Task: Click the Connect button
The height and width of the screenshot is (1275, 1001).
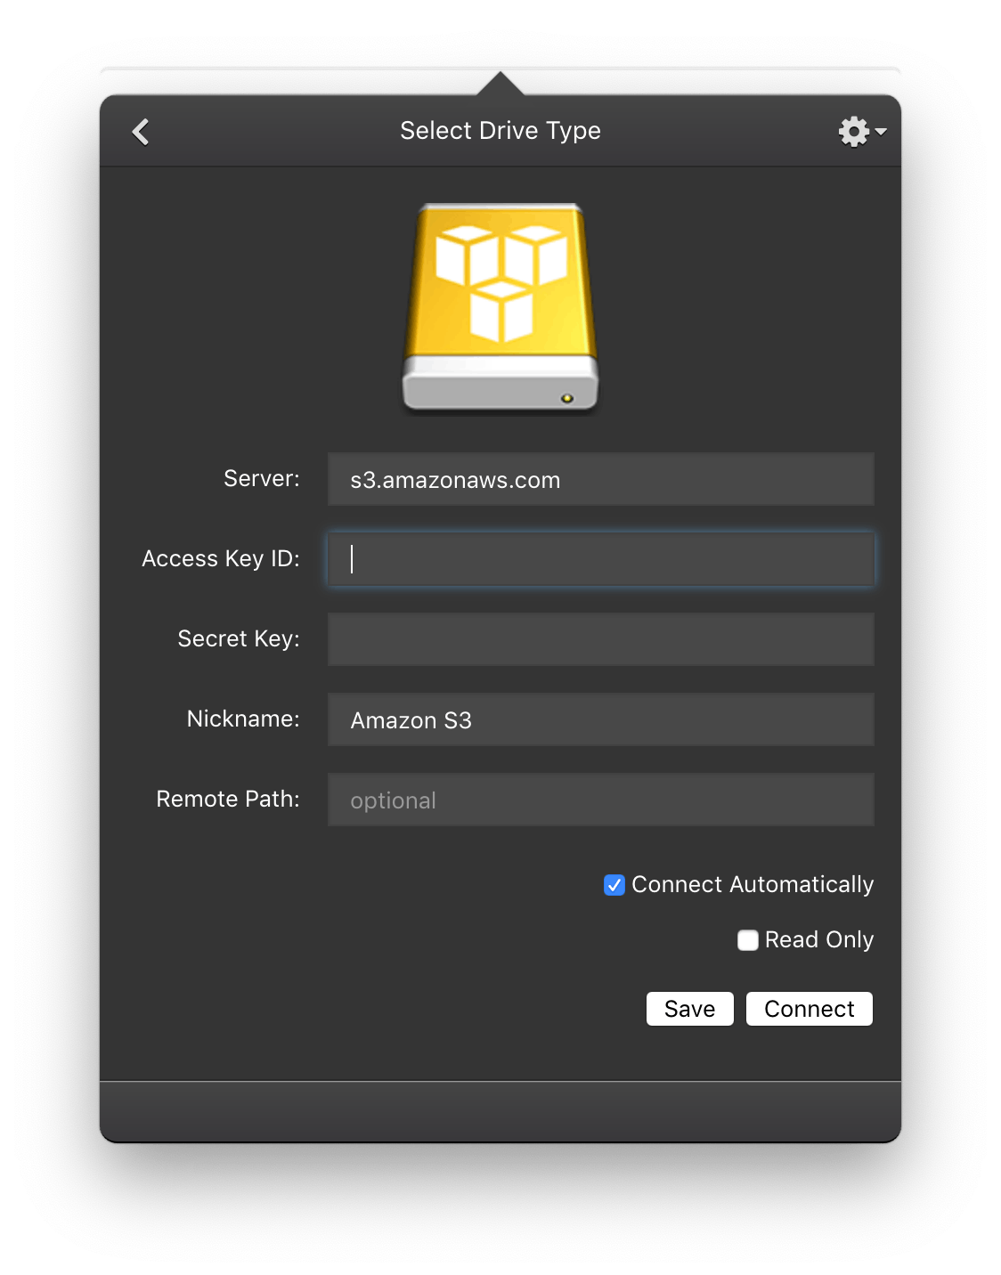Action: (x=810, y=1009)
